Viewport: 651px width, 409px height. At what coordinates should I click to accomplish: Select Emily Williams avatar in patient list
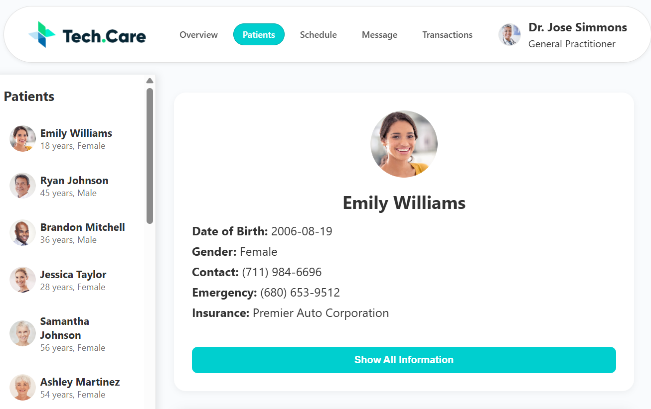22,139
